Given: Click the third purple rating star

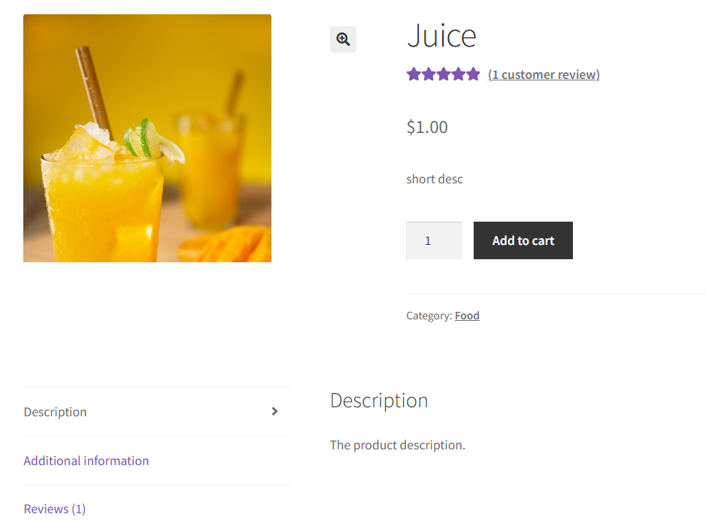Looking at the screenshot, I should tap(443, 74).
